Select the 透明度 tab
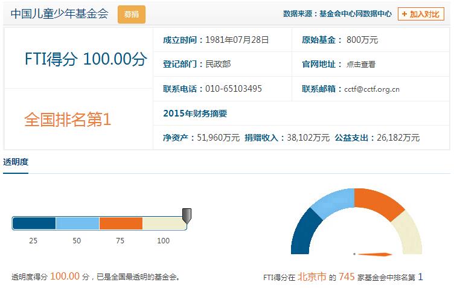This screenshot has width=454, height=288. tap(16, 162)
